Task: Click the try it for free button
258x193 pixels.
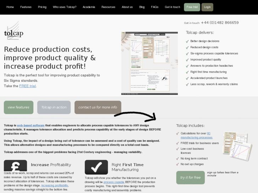Action: (x=191, y=177)
